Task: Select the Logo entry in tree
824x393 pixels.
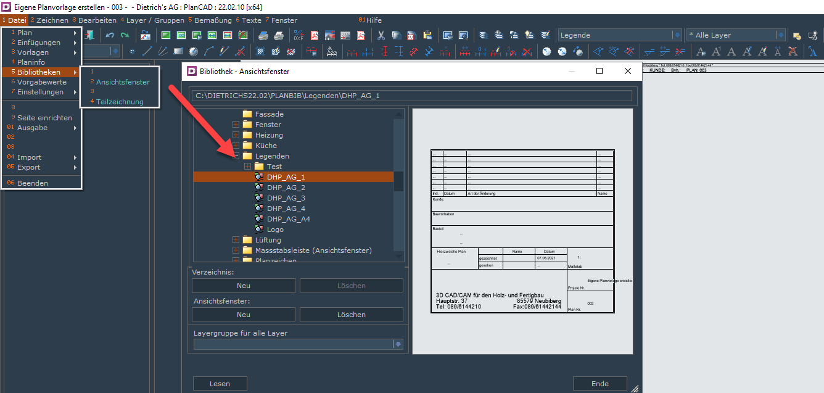Action: pyautogui.click(x=275, y=230)
